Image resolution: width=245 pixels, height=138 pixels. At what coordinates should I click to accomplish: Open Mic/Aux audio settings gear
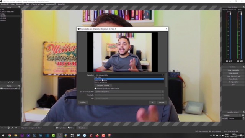point(238,61)
